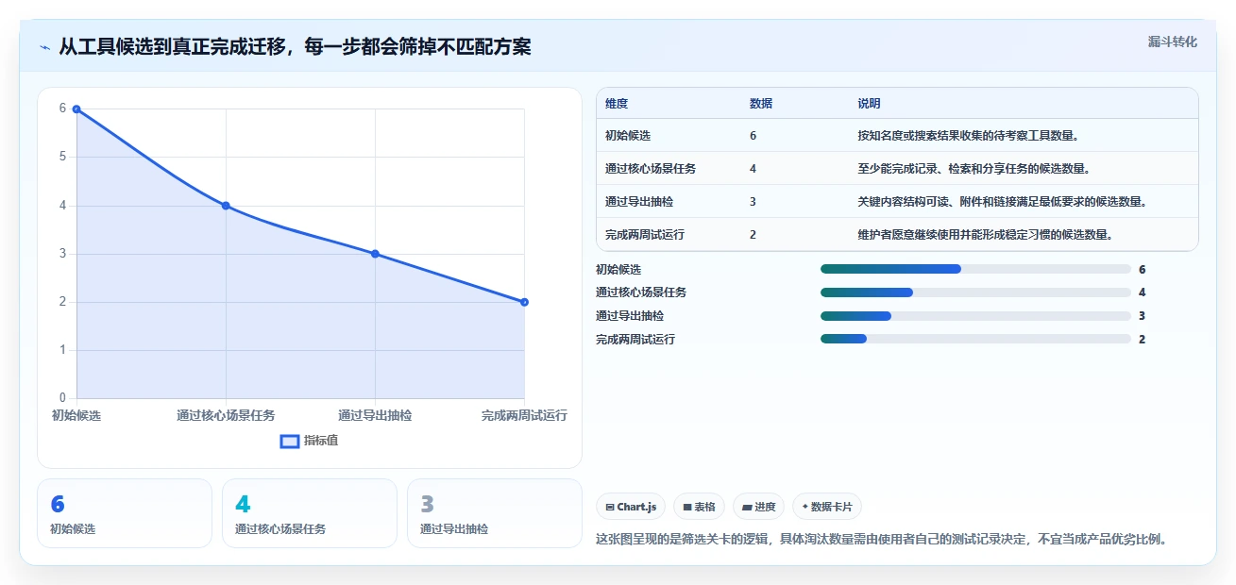Click the 漏斗转化 label in the header

pos(1173,42)
